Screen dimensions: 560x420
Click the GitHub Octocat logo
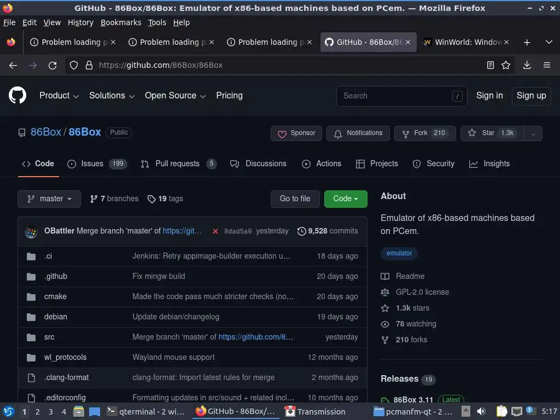[x=17, y=95]
